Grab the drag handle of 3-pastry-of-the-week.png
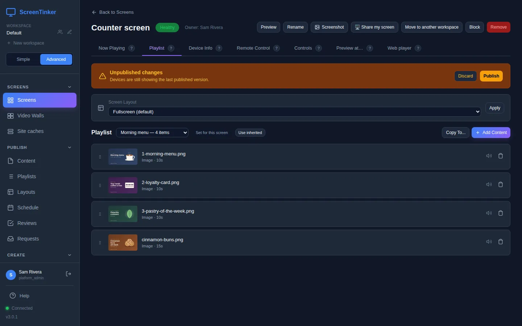This screenshot has width=522, height=326. click(x=100, y=214)
